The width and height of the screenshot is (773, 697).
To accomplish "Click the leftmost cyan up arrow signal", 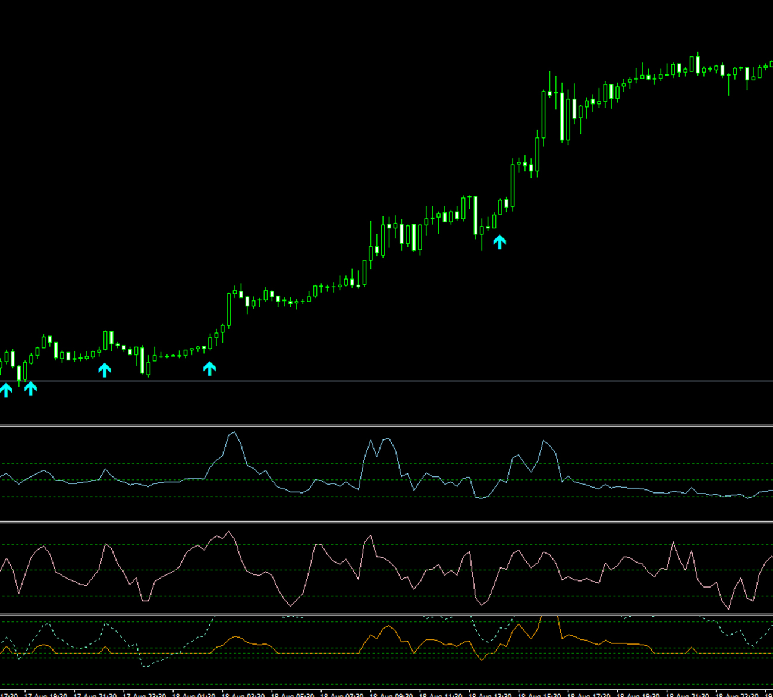I will coord(6,390).
